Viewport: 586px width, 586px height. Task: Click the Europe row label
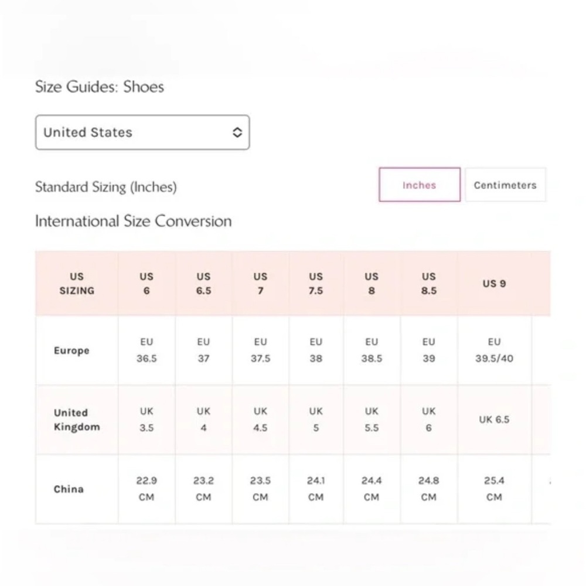[71, 350]
